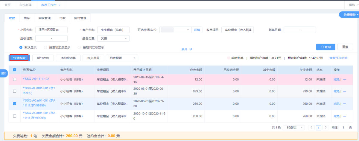Click the 违约金试算 button
Viewport: 359px width, 141px height.
(68, 58)
